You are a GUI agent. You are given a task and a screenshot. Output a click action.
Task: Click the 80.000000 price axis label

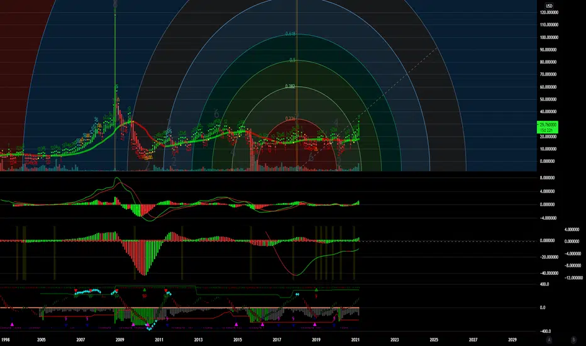pyautogui.click(x=549, y=62)
